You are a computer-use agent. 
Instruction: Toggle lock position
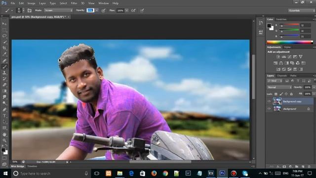point(286,94)
